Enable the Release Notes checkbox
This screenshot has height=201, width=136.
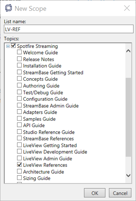pyautogui.click(x=19, y=59)
